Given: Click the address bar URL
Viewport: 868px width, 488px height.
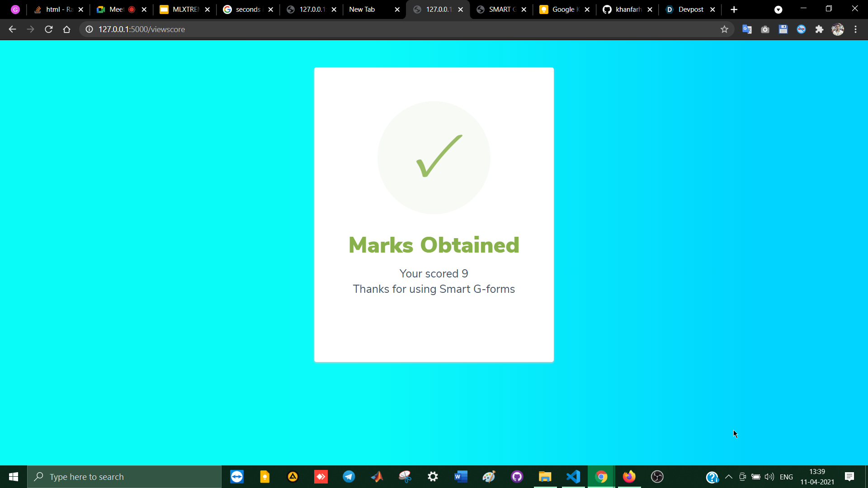Looking at the screenshot, I should coord(142,29).
